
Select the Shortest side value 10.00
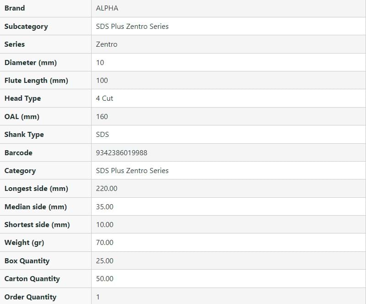click(104, 225)
